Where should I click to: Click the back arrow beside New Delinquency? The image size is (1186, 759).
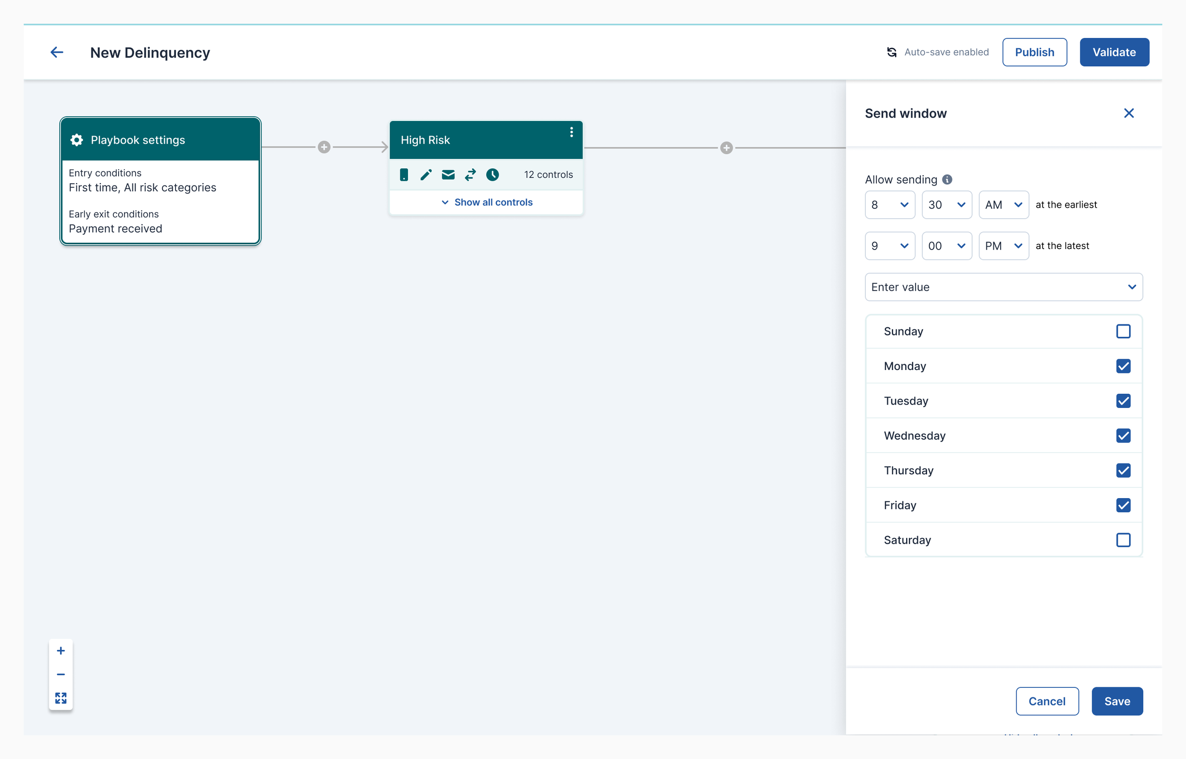pyautogui.click(x=56, y=52)
